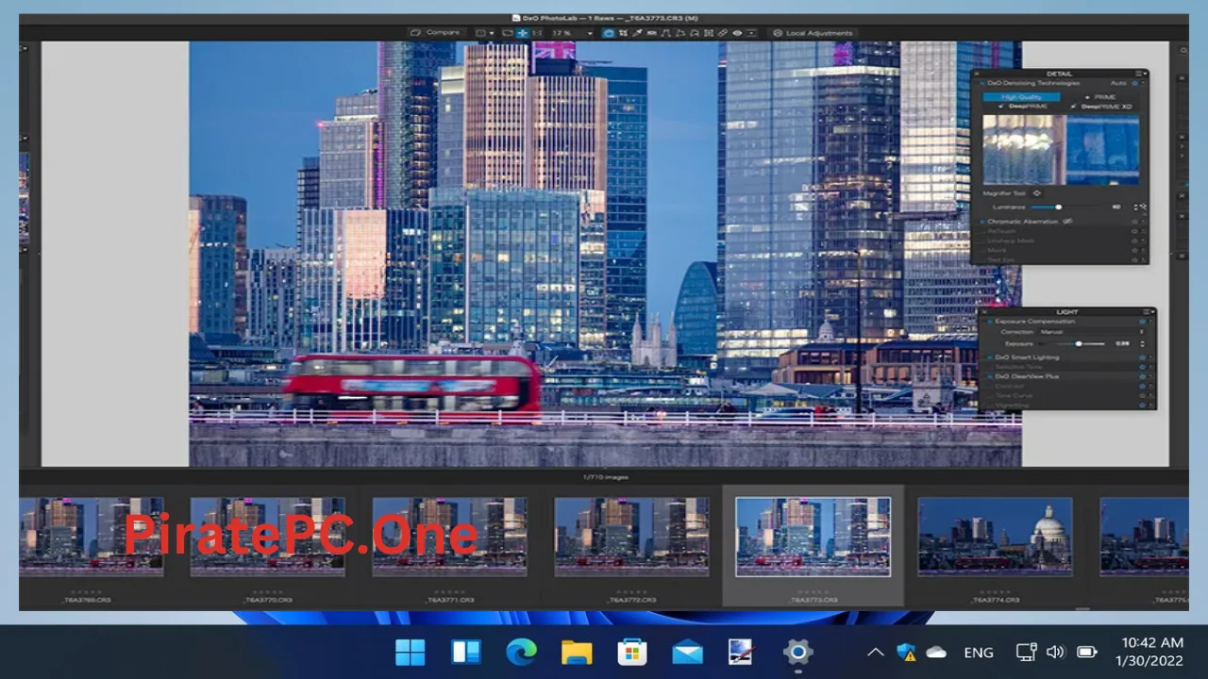Open the view mode dropdown next to Compare
The height and width of the screenshot is (679, 1208).
click(484, 33)
